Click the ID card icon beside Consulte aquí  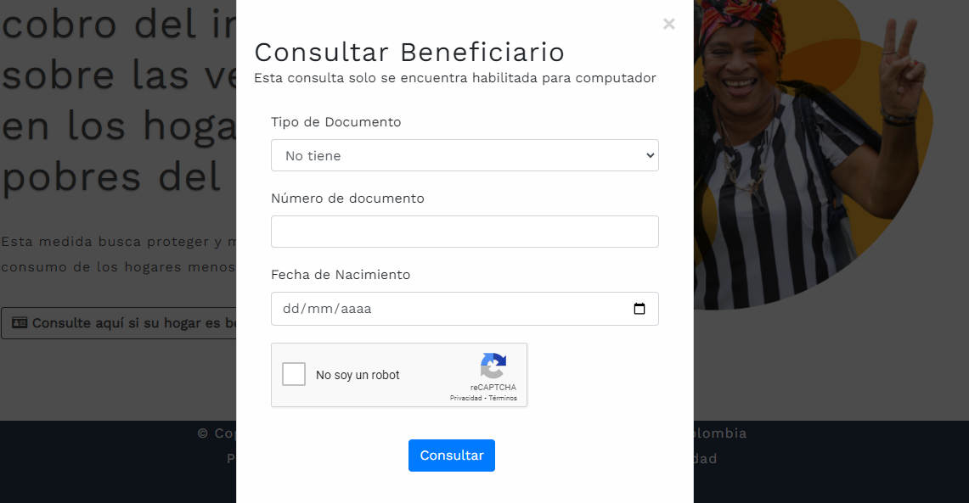[20, 323]
